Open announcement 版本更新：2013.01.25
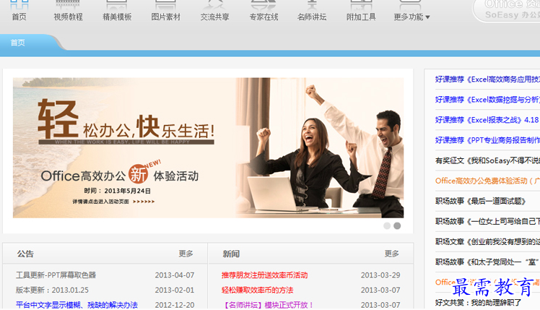The image size is (540, 310). click(52, 290)
